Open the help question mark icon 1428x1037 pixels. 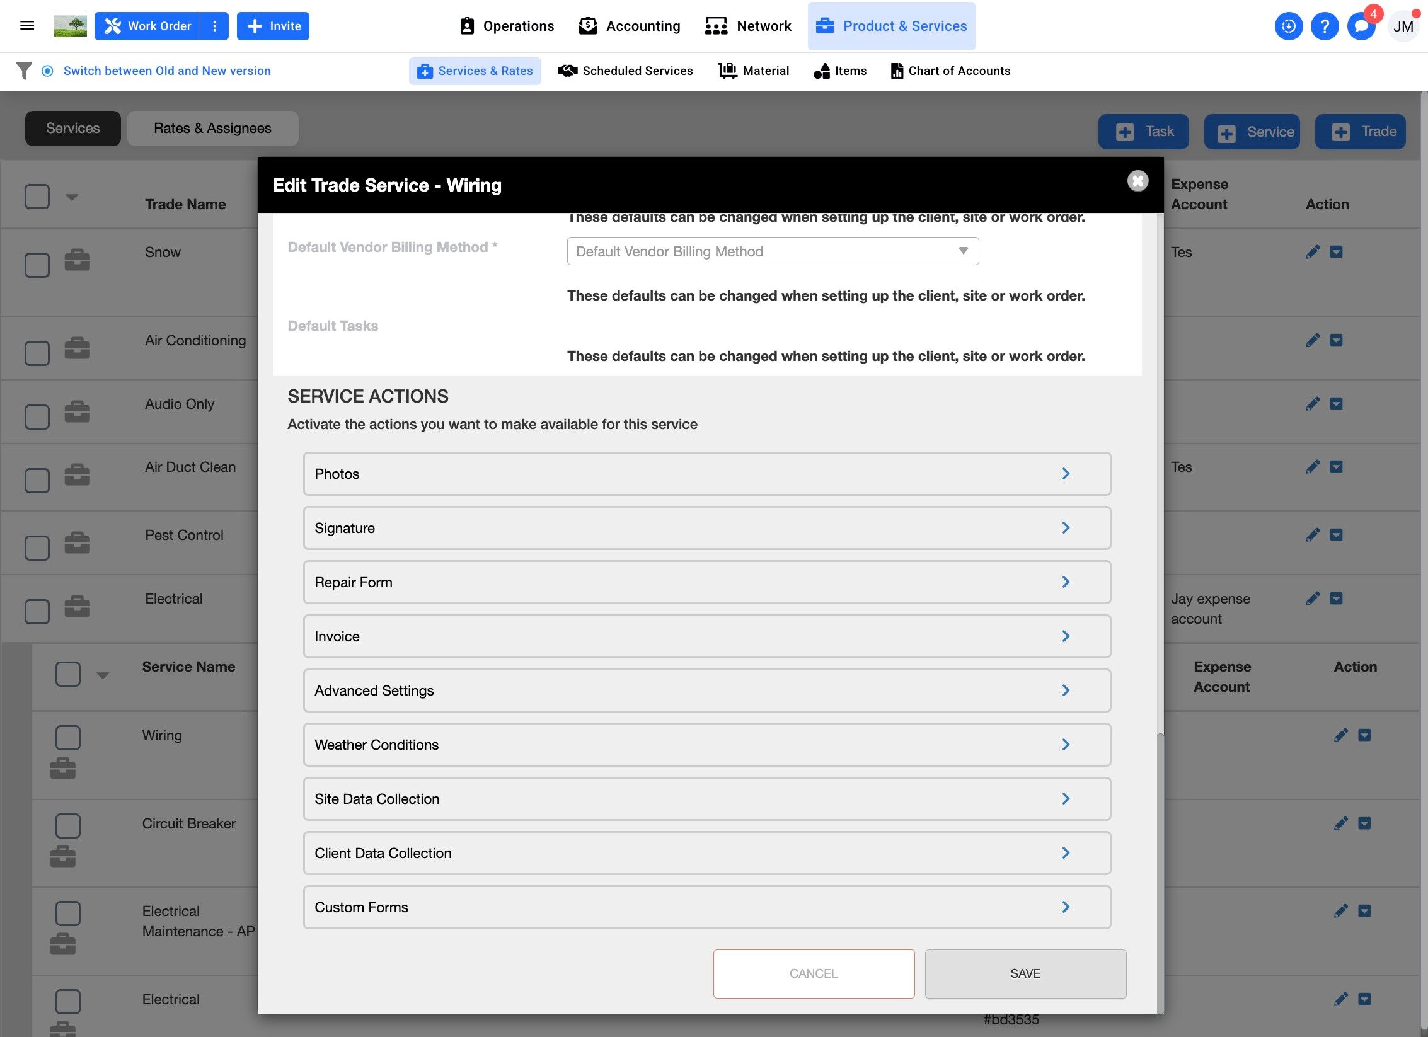(x=1324, y=26)
